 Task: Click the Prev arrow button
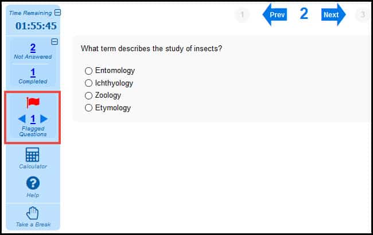click(275, 14)
